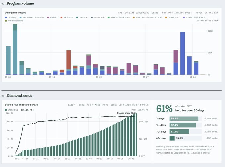Image resolution: width=225 pixels, height=167 pixels.
Task: Click the '125.6K NET' legend value
Action: [x=27, y=110]
